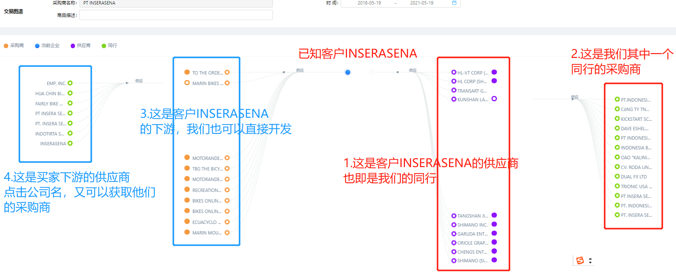Open the INSERASENA green node

click(70, 143)
